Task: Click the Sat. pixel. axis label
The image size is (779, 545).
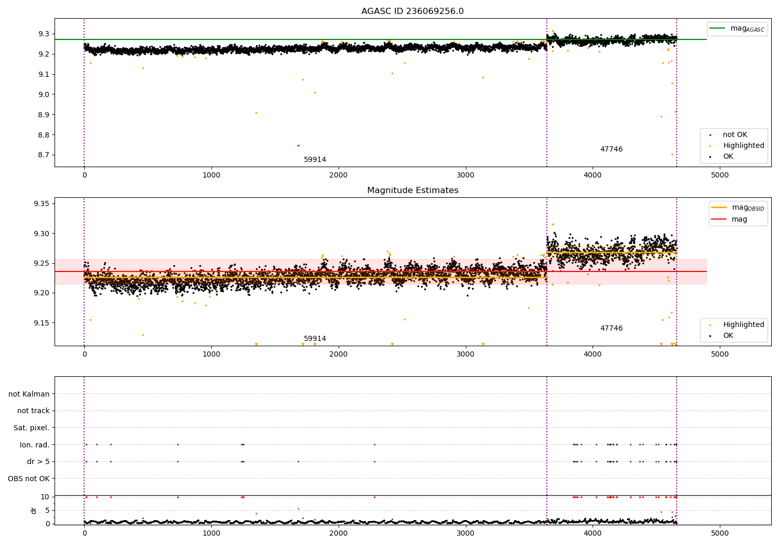Action: pyautogui.click(x=32, y=428)
